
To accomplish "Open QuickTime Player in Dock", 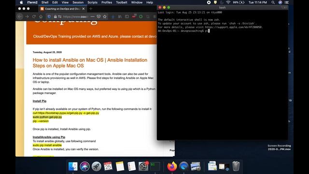I will (x=183, y=166).
